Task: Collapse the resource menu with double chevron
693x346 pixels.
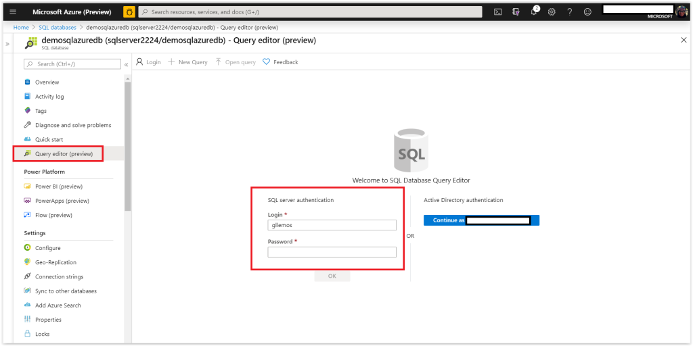Action: (x=126, y=64)
